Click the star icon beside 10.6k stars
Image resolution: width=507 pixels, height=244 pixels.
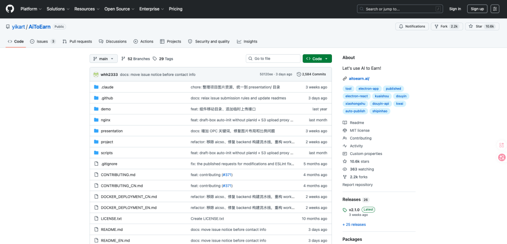click(345, 162)
